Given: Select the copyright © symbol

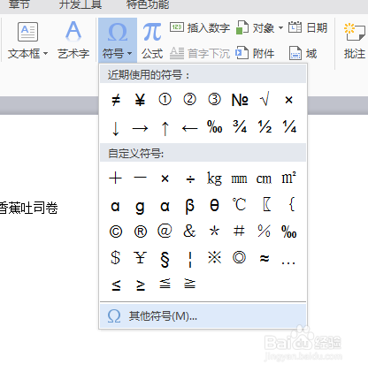Looking at the screenshot, I should point(116,232).
